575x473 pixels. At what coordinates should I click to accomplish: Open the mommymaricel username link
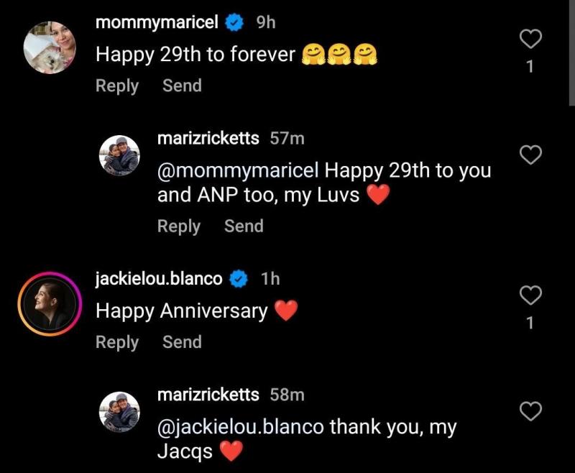click(157, 22)
